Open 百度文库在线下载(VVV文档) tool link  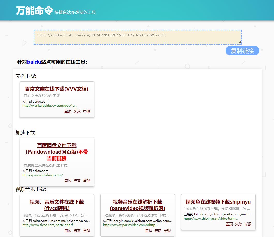coord(57,89)
